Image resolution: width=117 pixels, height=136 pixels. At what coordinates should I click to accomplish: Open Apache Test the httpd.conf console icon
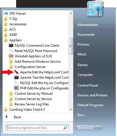16,78
